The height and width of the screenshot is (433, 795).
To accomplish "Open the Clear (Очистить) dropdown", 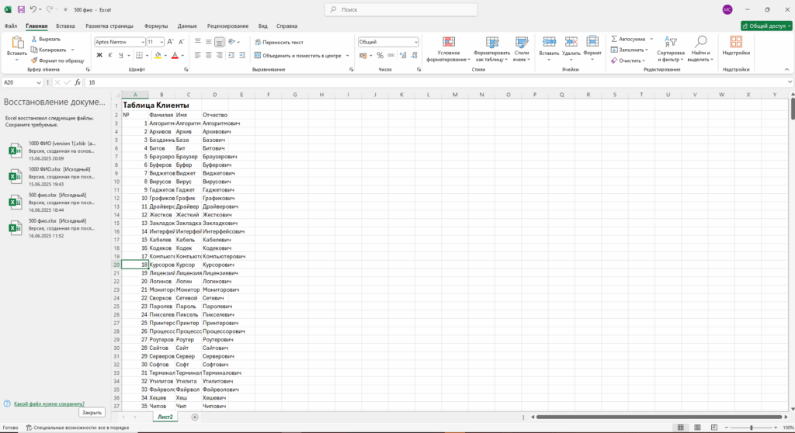I will coord(627,61).
